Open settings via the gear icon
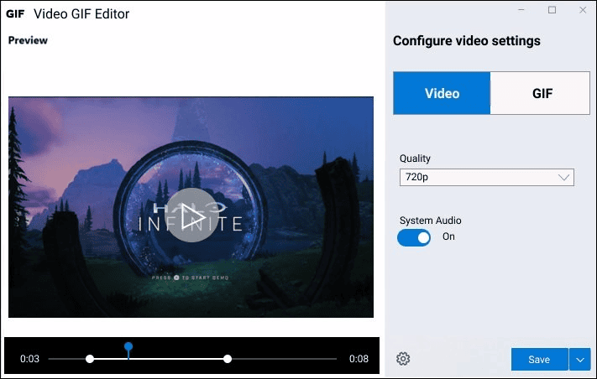Image resolution: width=597 pixels, height=379 pixels. [403, 359]
